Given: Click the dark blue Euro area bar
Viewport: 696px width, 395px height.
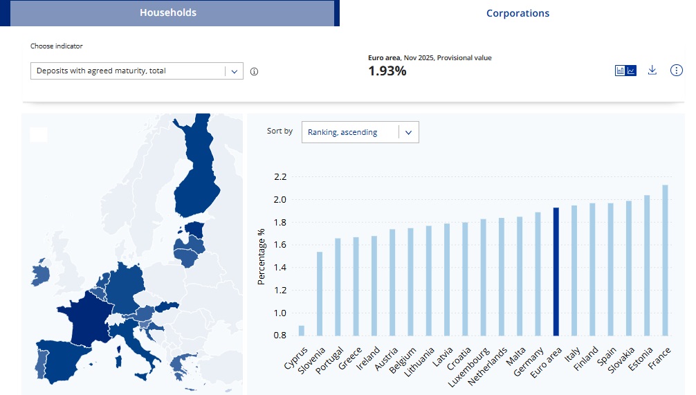Looking at the screenshot, I should (x=556, y=271).
